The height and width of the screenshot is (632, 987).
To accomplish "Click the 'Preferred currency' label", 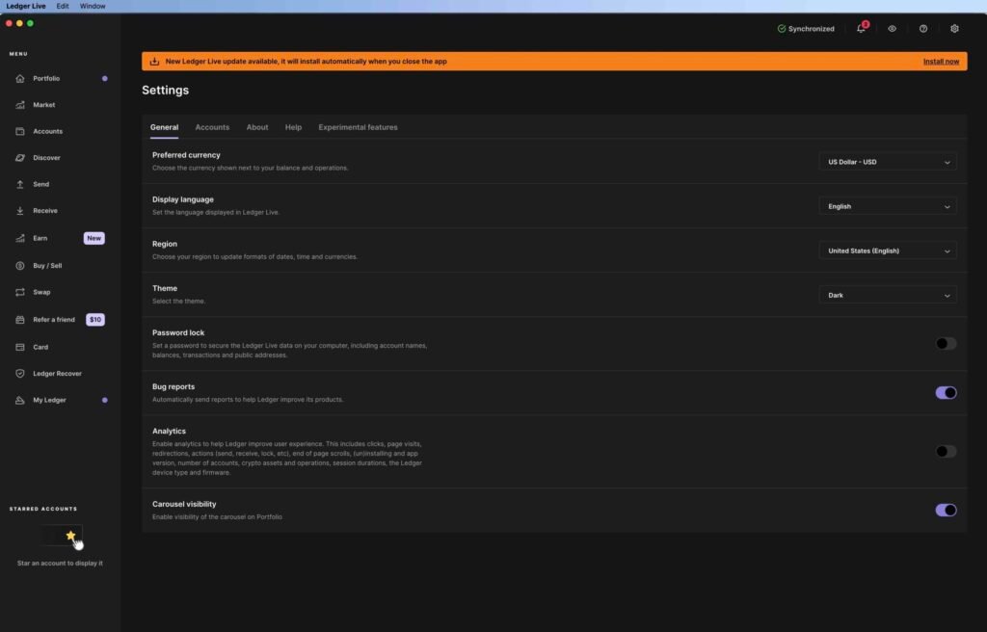I will click(x=186, y=155).
